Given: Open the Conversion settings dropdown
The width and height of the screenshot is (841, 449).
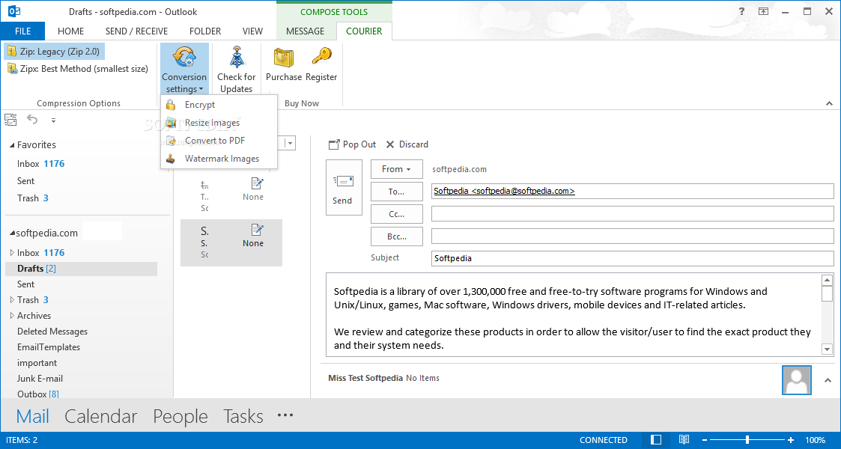Looking at the screenshot, I should point(184,70).
